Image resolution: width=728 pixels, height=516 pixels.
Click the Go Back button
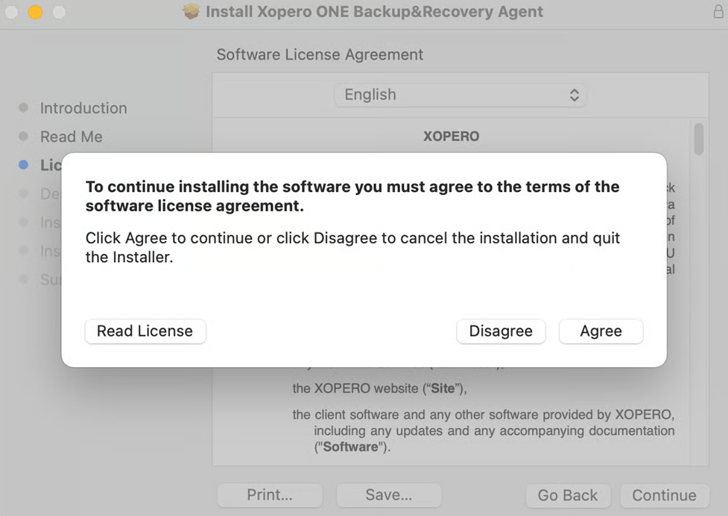click(567, 495)
